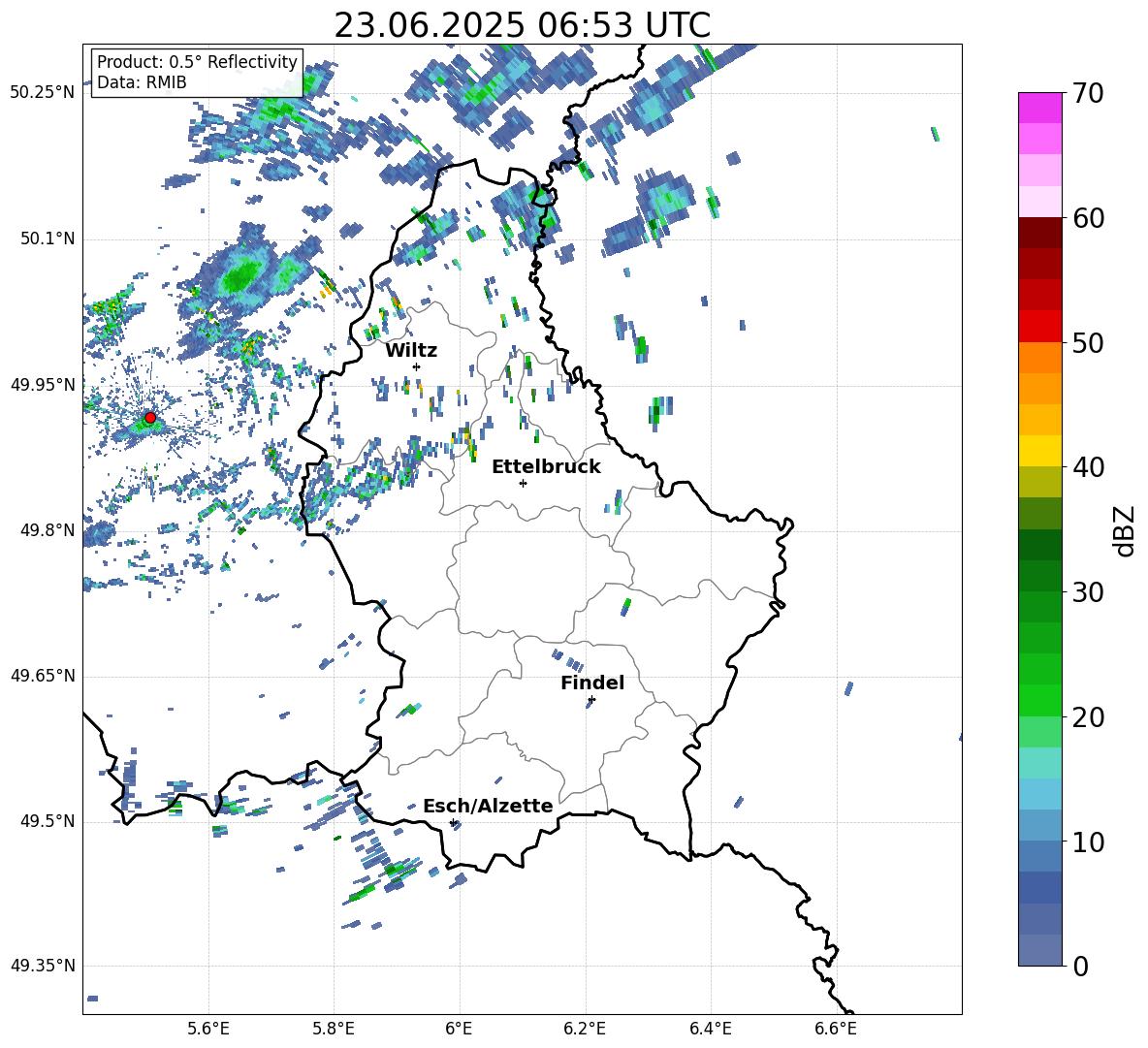Click the 30 colorbar tick label
Image resolution: width=1148 pixels, height=1048 pixels.
tap(1089, 592)
